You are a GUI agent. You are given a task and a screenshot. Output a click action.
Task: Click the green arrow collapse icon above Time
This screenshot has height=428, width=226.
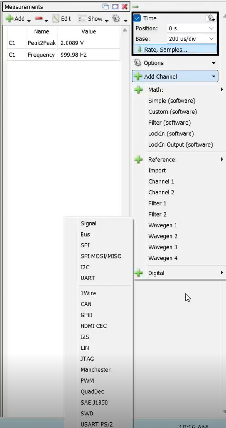tap(136, 6)
